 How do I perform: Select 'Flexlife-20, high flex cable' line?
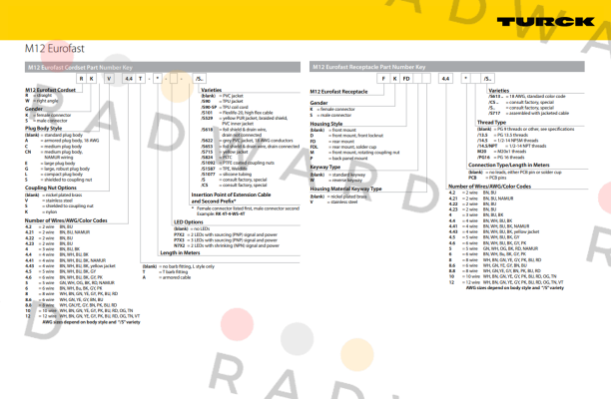[x=237, y=113]
